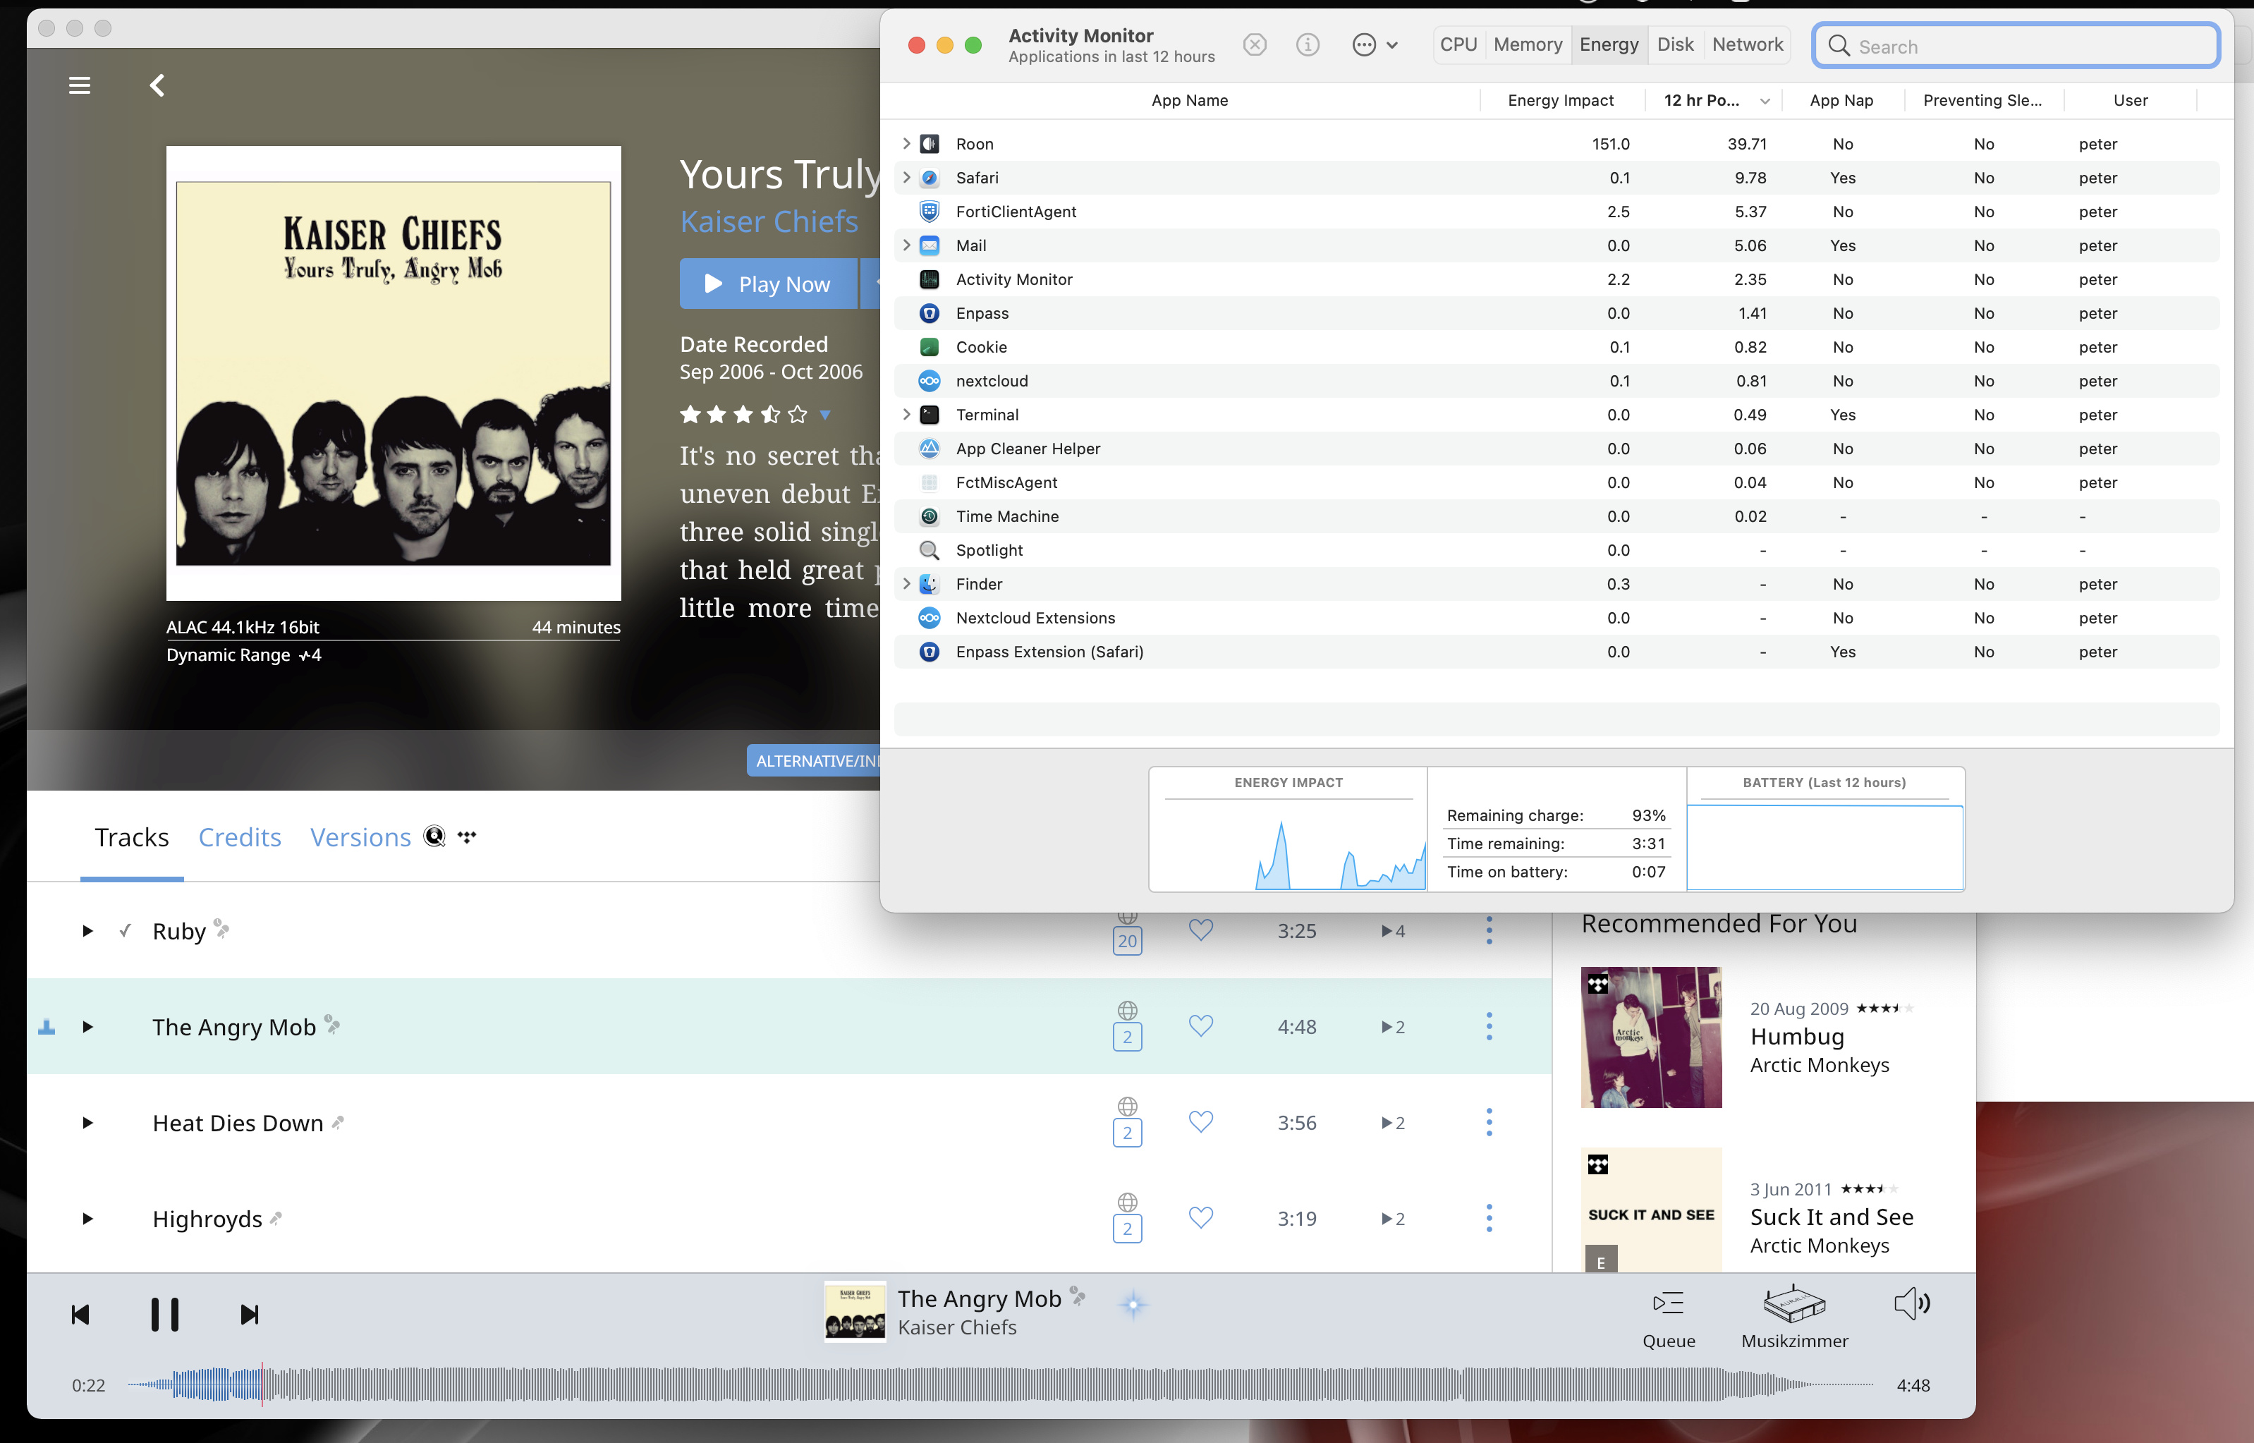Pause playback
The image size is (2254, 1443).
pos(165,1315)
